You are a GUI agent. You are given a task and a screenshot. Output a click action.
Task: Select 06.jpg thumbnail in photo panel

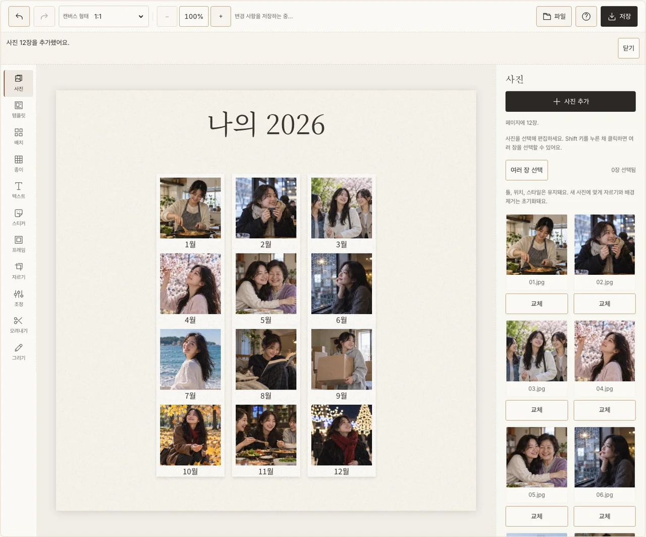pos(605,457)
